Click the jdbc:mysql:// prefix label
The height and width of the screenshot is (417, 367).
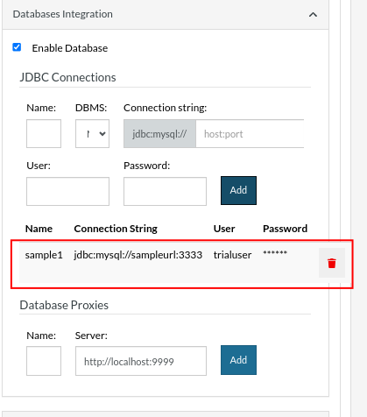pyautogui.click(x=159, y=134)
